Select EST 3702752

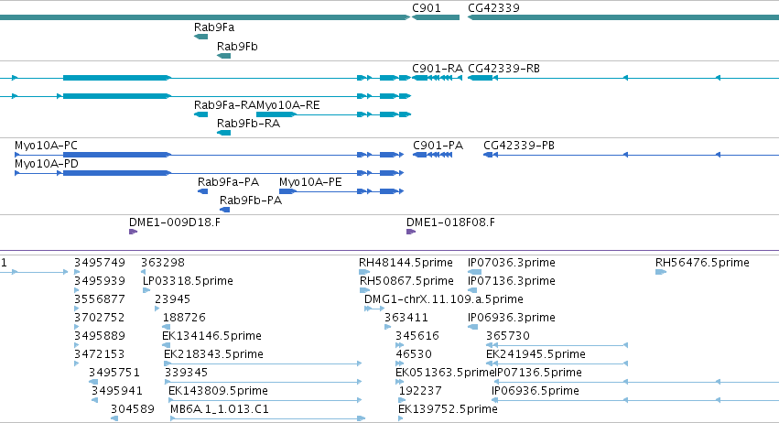(x=100, y=318)
